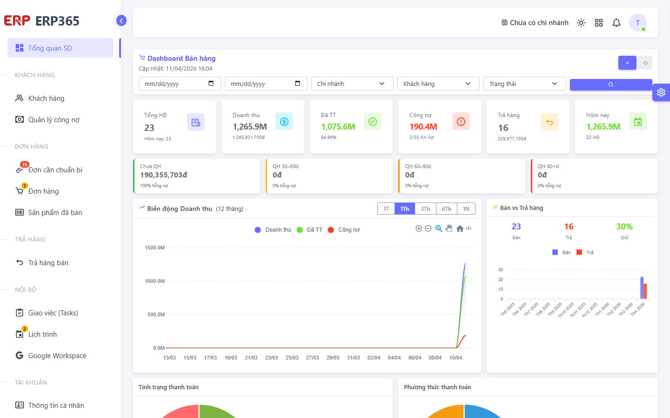Open Lịch trình sidebar link
The width and height of the screenshot is (670, 418).
[60, 334]
